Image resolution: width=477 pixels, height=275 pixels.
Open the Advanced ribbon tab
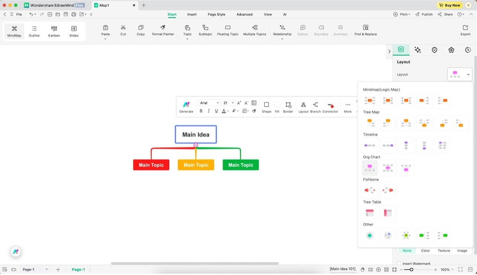tap(244, 14)
